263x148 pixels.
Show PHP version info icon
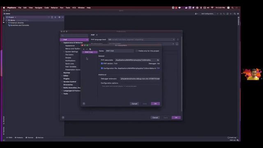pyautogui.click(x=102, y=64)
